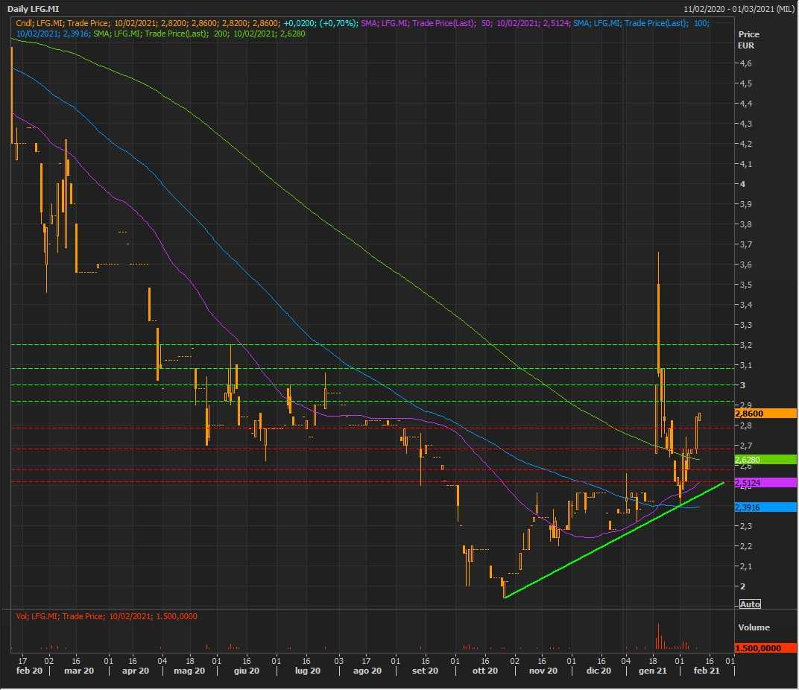Click the 'nov 20' label on time axis
This screenshot has height=690, width=799.
point(543,671)
